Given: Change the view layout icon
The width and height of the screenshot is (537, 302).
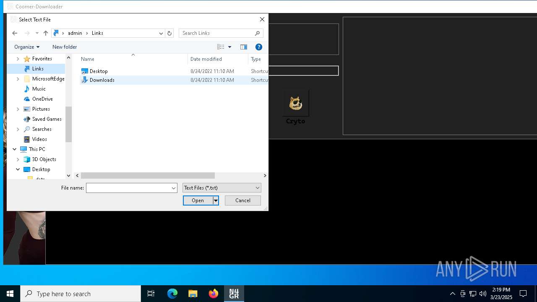Looking at the screenshot, I should tap(221, 47).
